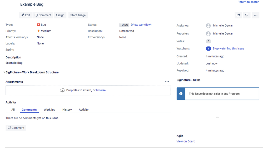Click Assignee avatar for Michelle Dewar
263x149 pixels.
[x=208, y=26]
